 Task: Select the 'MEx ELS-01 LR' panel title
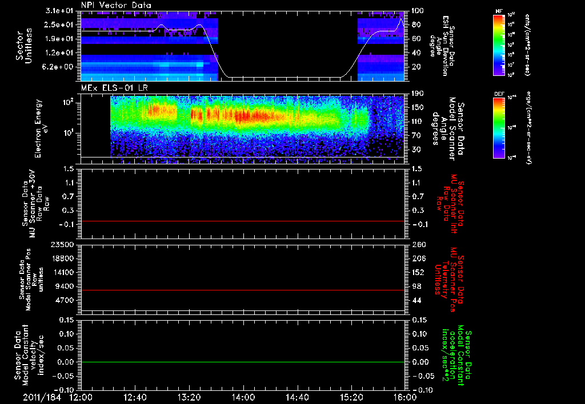(114, 88)
